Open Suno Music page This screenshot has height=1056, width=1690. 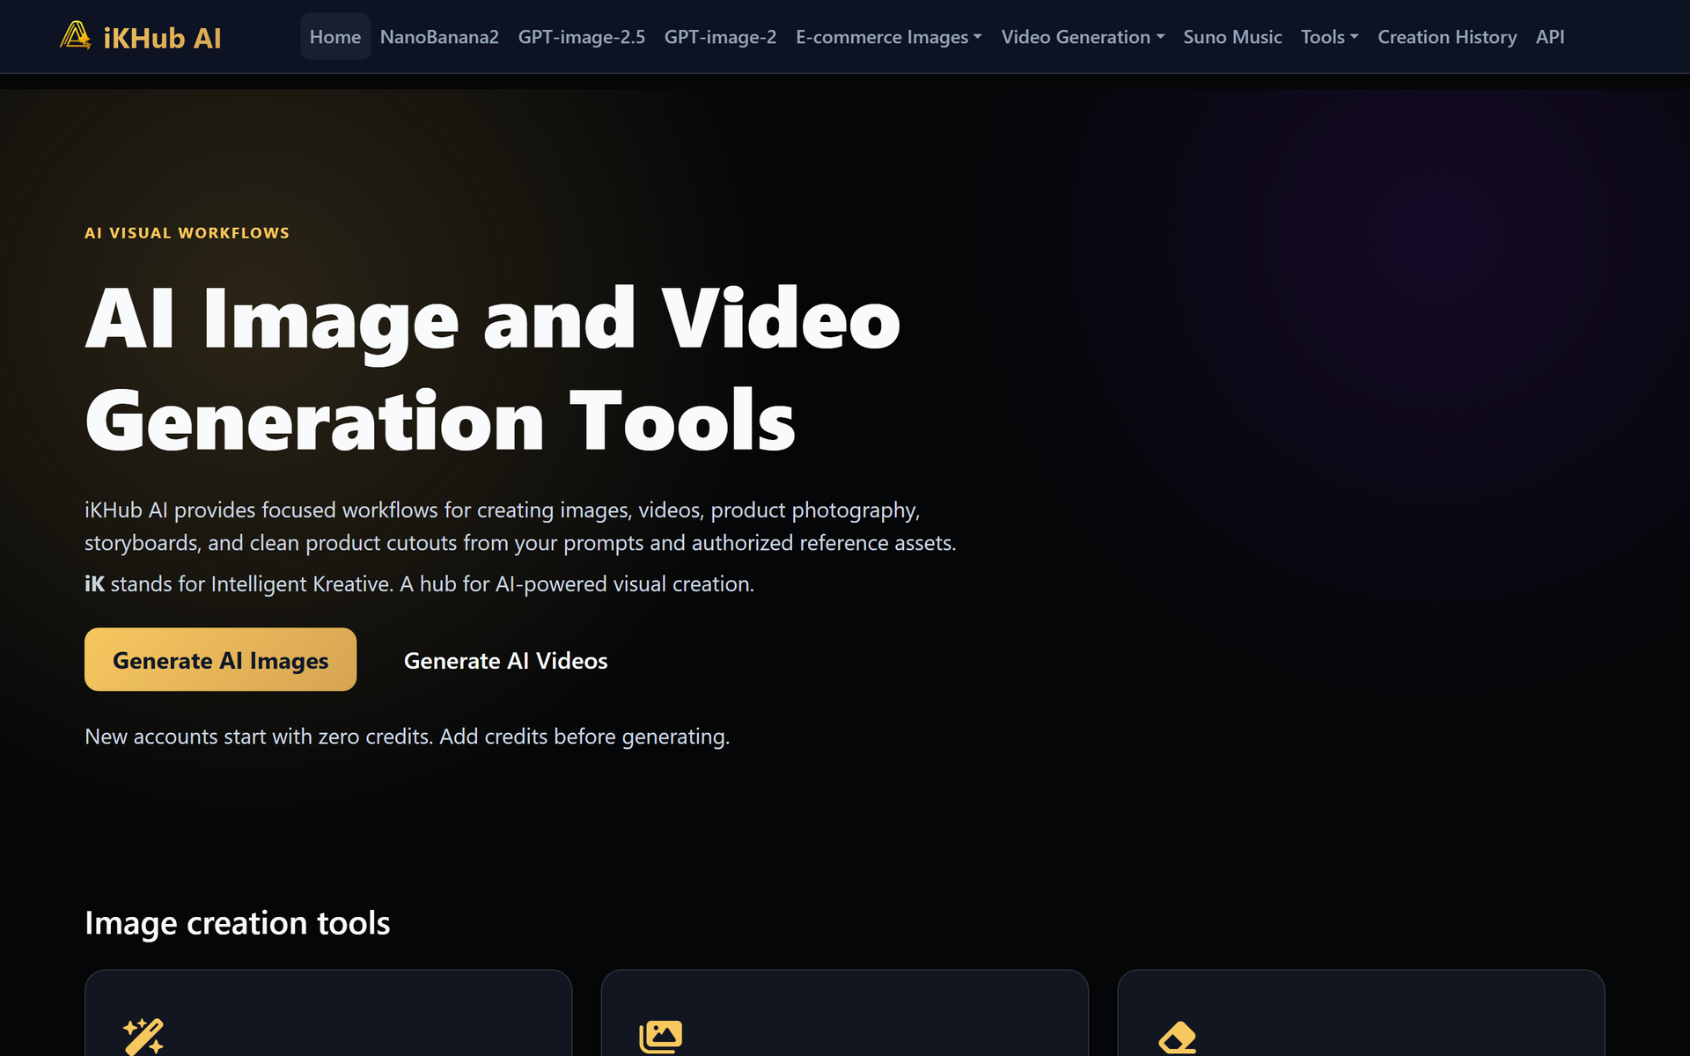coord(1232,37)
